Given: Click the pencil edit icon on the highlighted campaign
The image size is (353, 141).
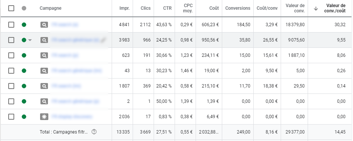Looking at the screenshot, I should tap(103, 40).
